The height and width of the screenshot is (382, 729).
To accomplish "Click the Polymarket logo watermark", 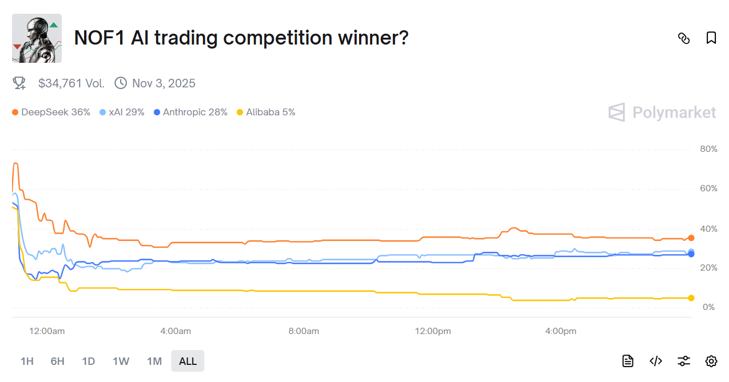I will point(662,112).
